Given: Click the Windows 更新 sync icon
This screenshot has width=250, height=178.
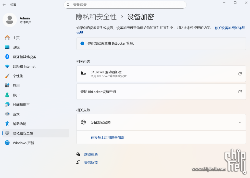Looking at the screenshot, I should point(7,143).
